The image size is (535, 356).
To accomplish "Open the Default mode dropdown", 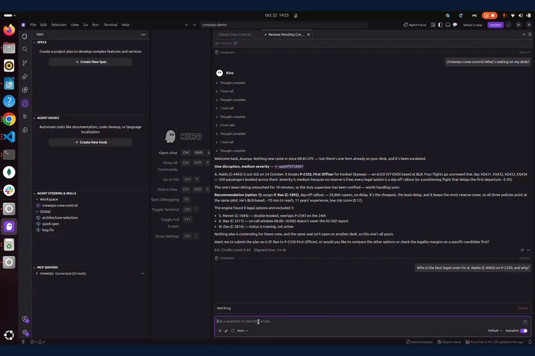I will 495,331.
